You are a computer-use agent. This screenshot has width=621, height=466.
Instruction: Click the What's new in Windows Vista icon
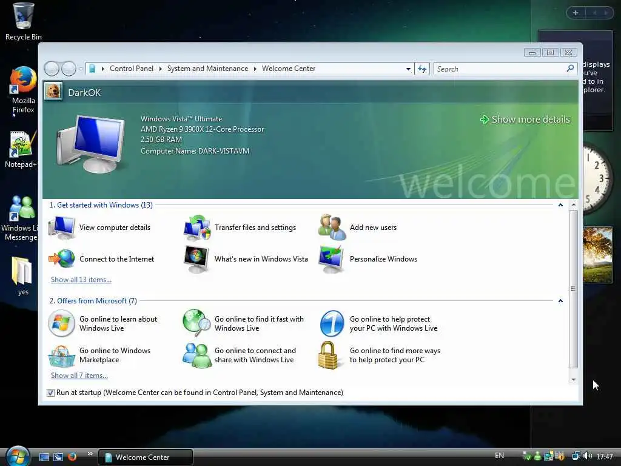tap(196, 259)
